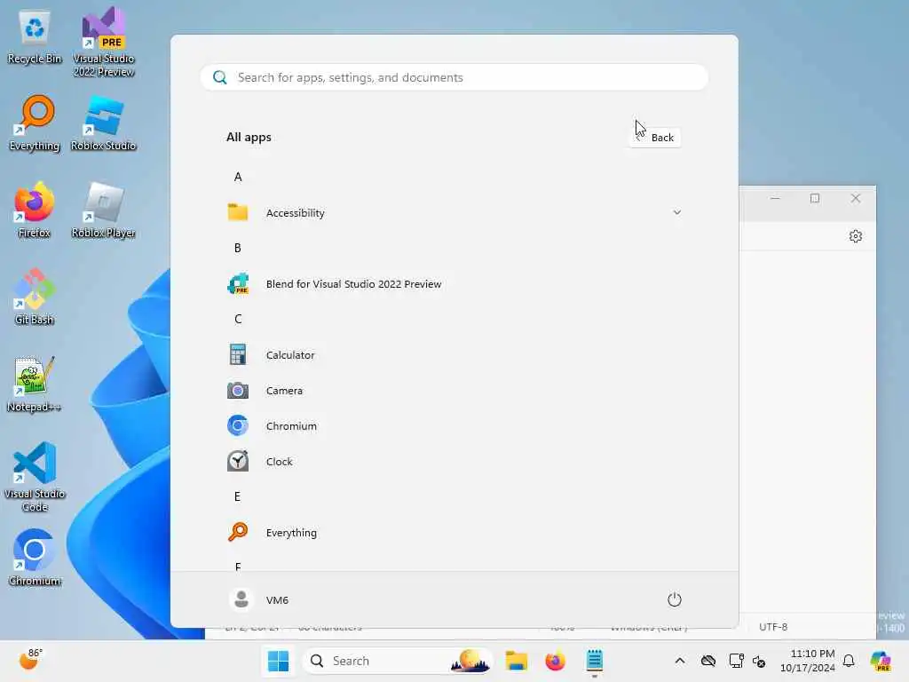Screen dimensions: 909x682
Task: Launch Blend for Visual Studio 2022 Preview
Action: click(454, 284)
